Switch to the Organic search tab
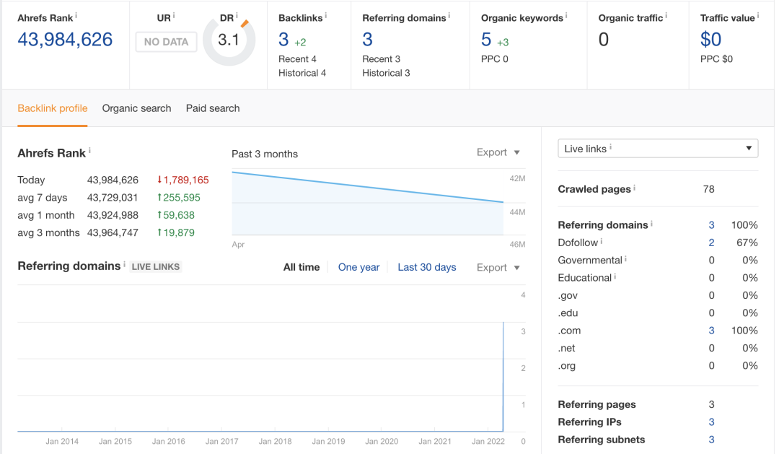Screen dimensions: 779x454 [136, 108]
